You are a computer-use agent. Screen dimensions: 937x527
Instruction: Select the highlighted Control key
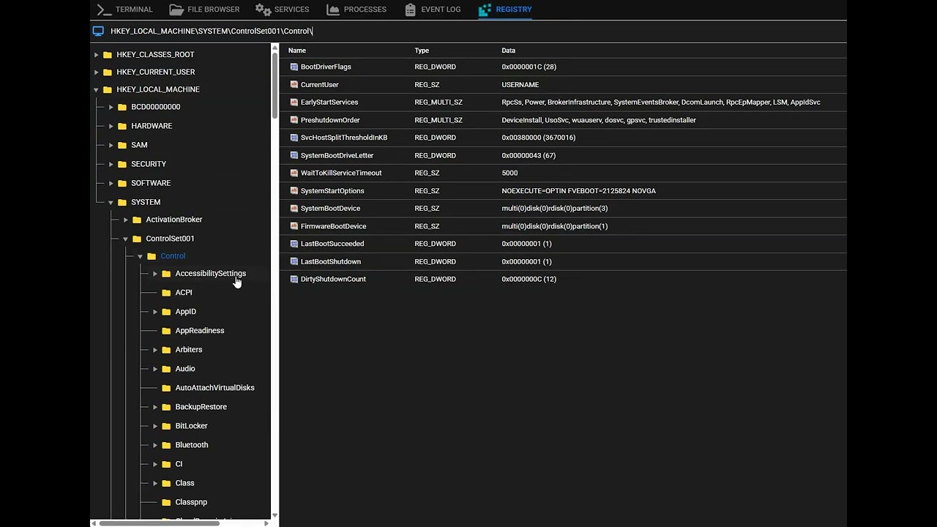[x=173, y=256]
